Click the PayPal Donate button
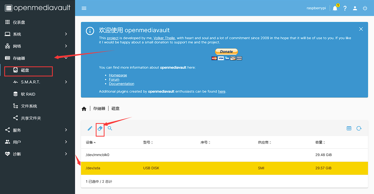The width and height of the screenshot is (374, 194). (226, 51)
